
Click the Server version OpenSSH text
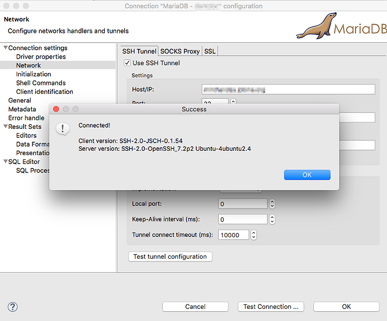tap(164, 149)
